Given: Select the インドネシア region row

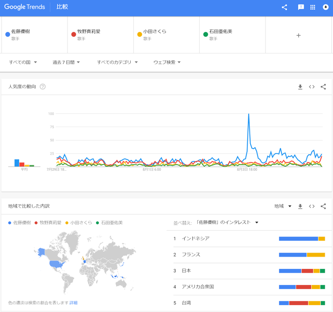Looking at the screenshot, I should tap(249, 238).
